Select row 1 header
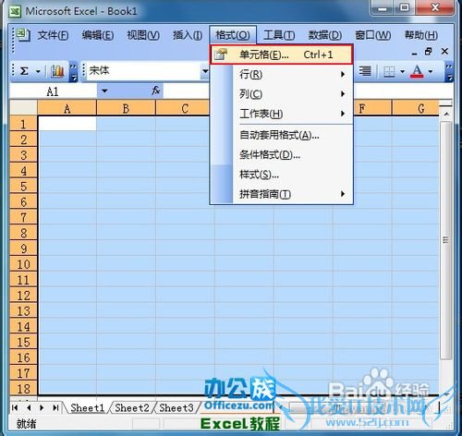Screen dimensions: 462x436 [x=24, y=124]
